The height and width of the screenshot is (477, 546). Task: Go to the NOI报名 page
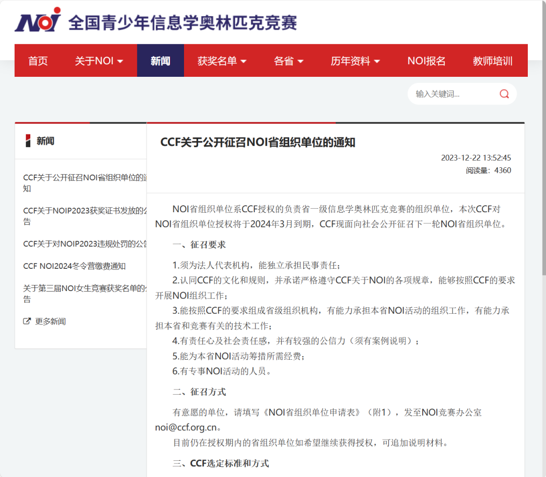tap(427, 61)
